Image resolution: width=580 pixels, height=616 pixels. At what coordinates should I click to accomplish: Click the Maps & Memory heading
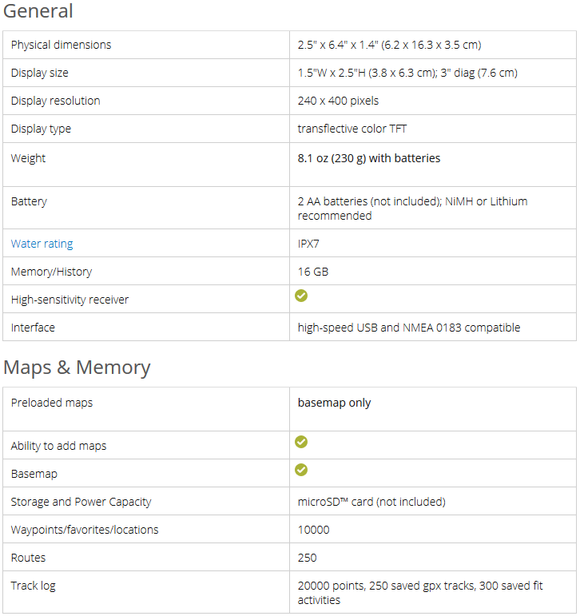click(x=77, y=368)
